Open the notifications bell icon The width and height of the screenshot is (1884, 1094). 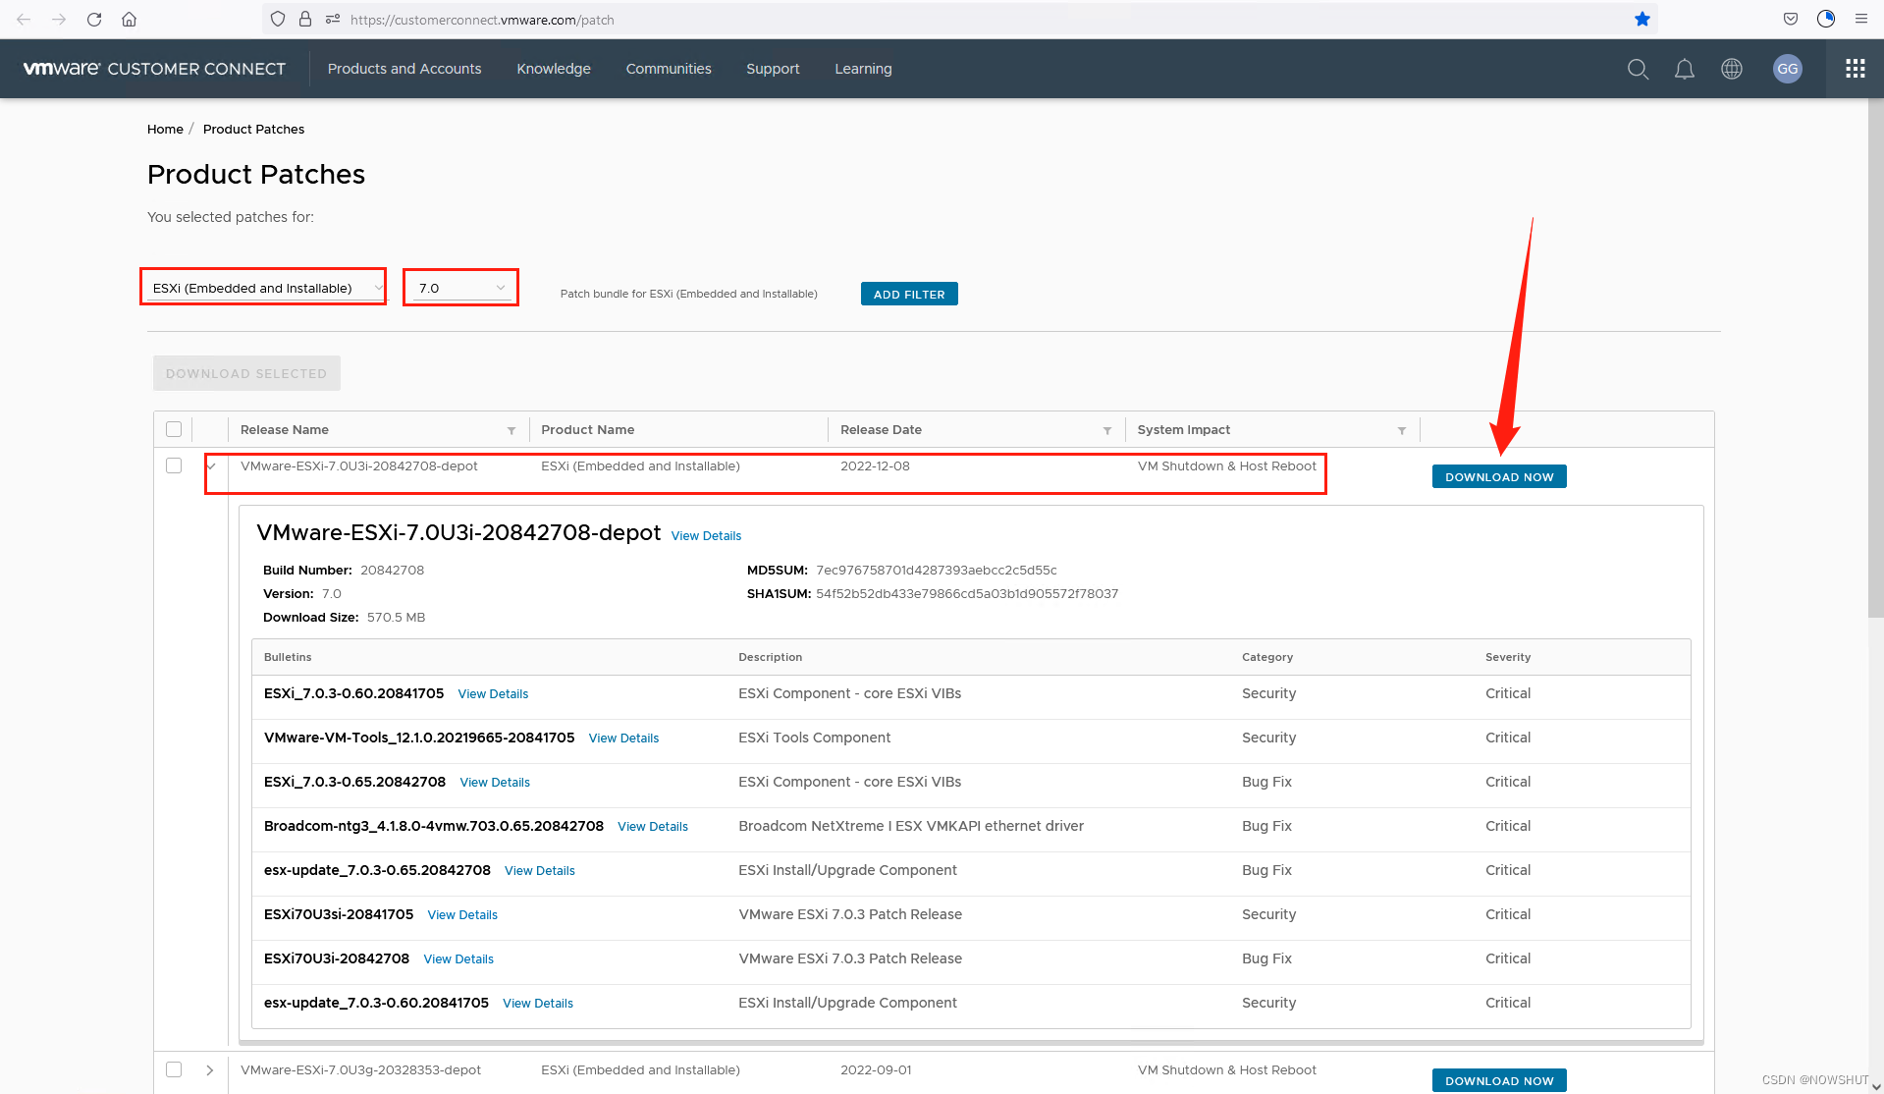(x=1685, y=69)
